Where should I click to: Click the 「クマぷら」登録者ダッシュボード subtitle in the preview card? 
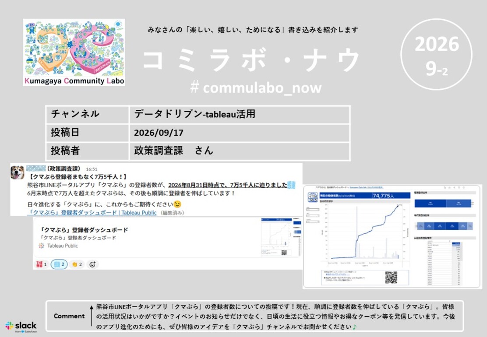pyautogui.click(x=78, y=238)
